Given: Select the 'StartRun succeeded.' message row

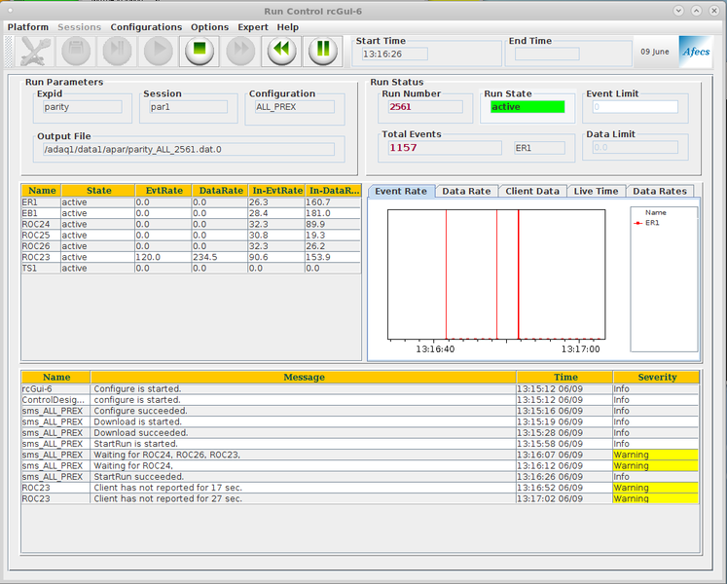Looking at the screenshot, I should [x=360, y=477].
